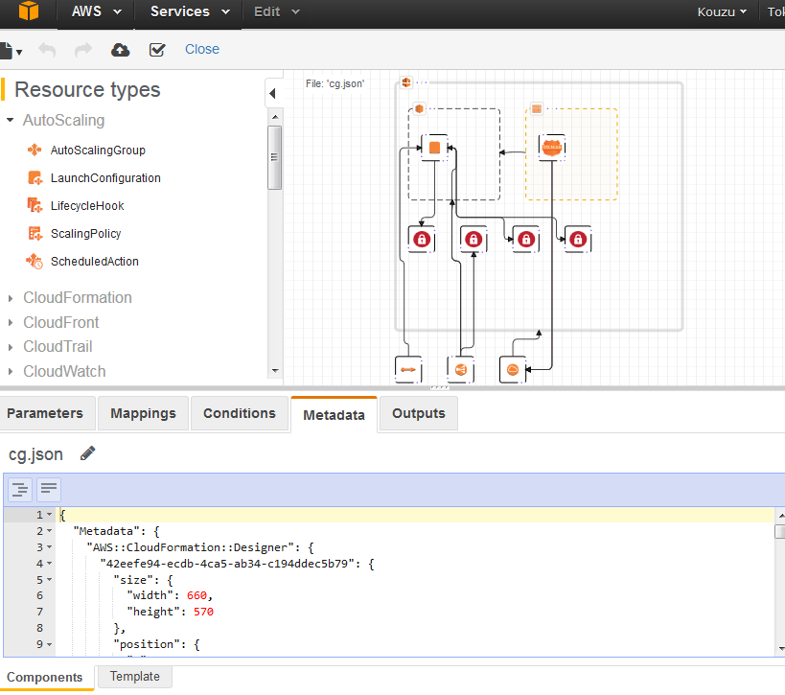Select the LifecycleHook resource icon
Screen dimensions: 785x695
point(35,205)
